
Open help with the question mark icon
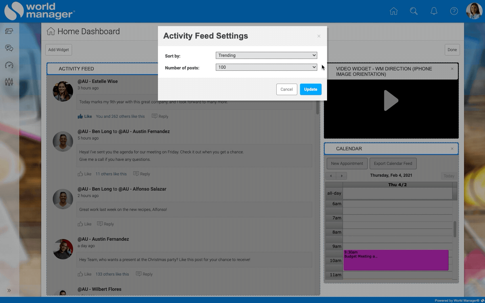(454, 11)
